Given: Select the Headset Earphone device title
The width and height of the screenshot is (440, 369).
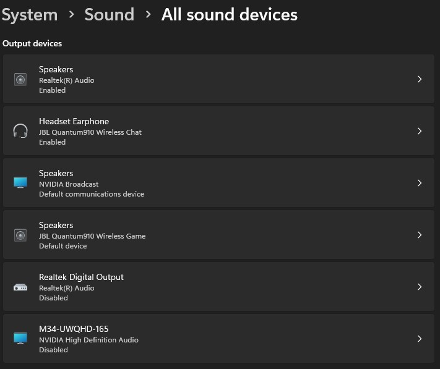Looking at the screenshot, I should pyautogui.click(x=74, y=121).
